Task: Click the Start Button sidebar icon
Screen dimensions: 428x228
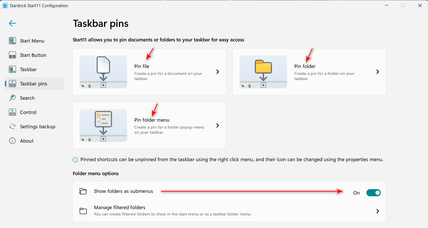Action: [x=12, y=55]
